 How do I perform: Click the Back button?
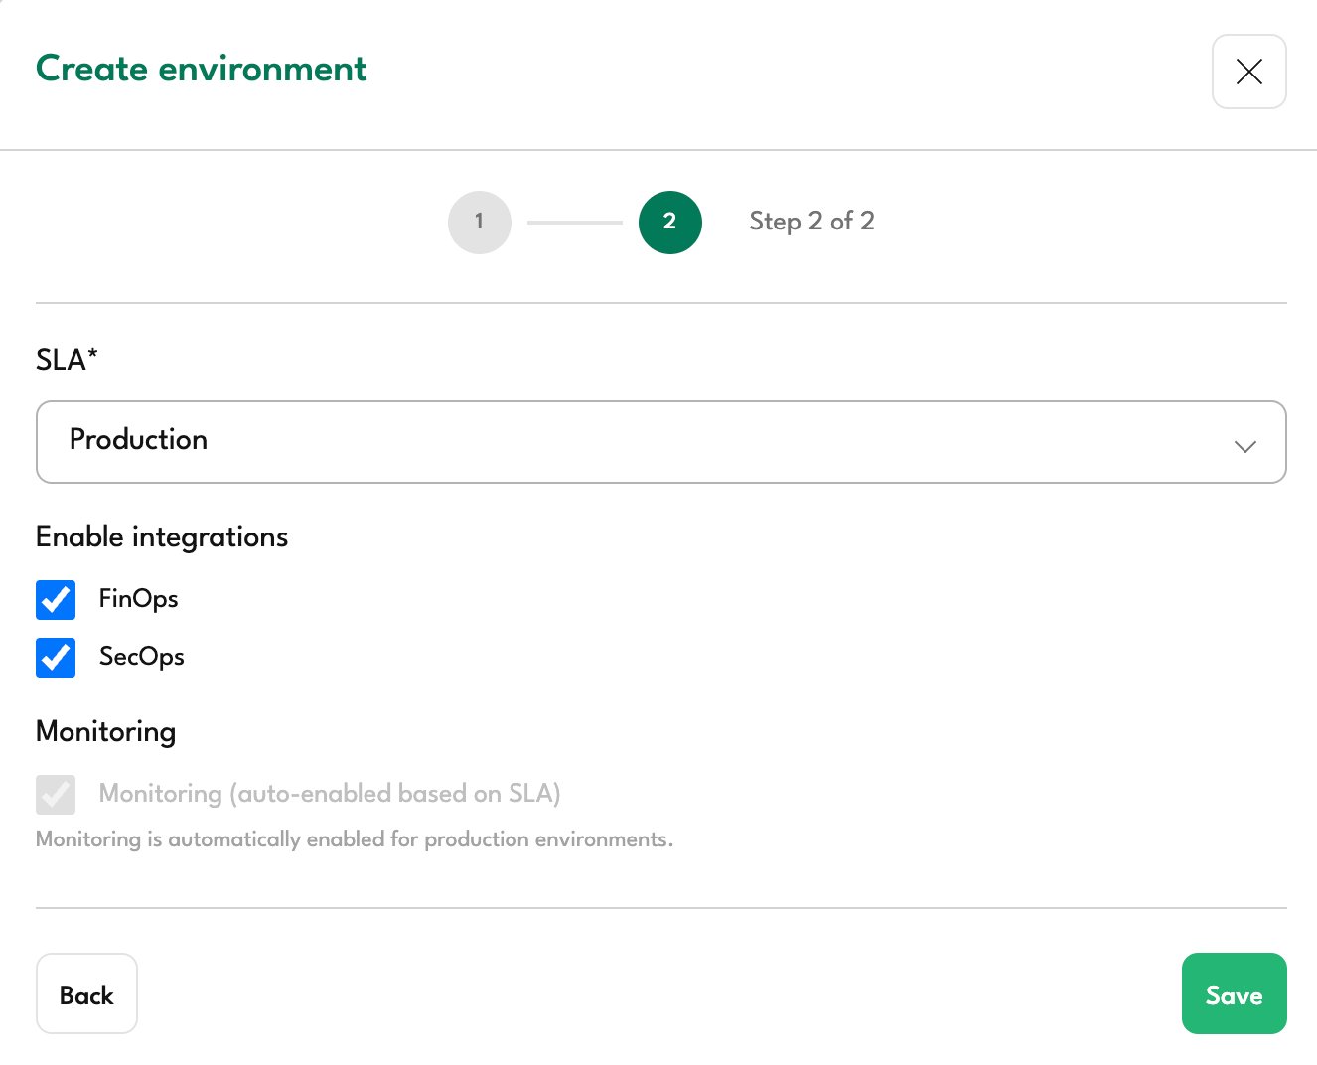click(86, 993)
